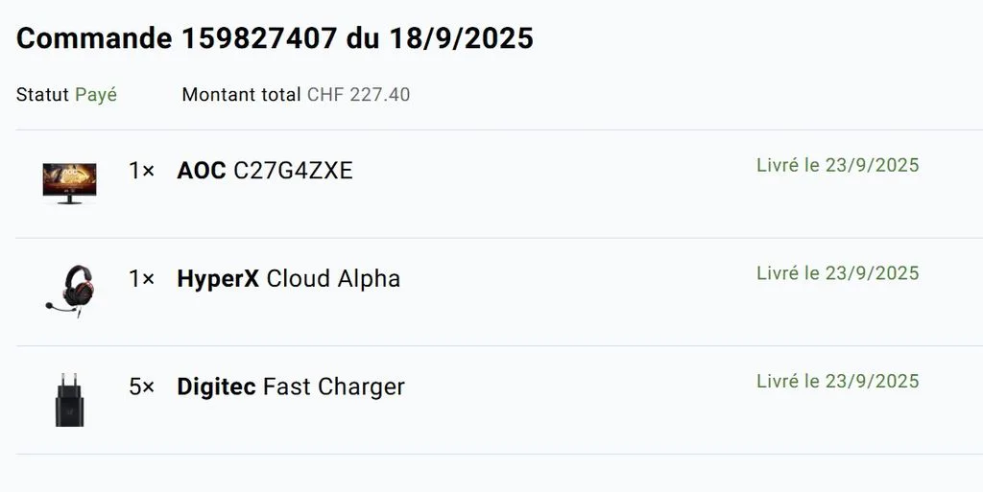Viewport: 983px width, 492px height.
Task: Open the Digitec charger product image
Action: point(69,399)
